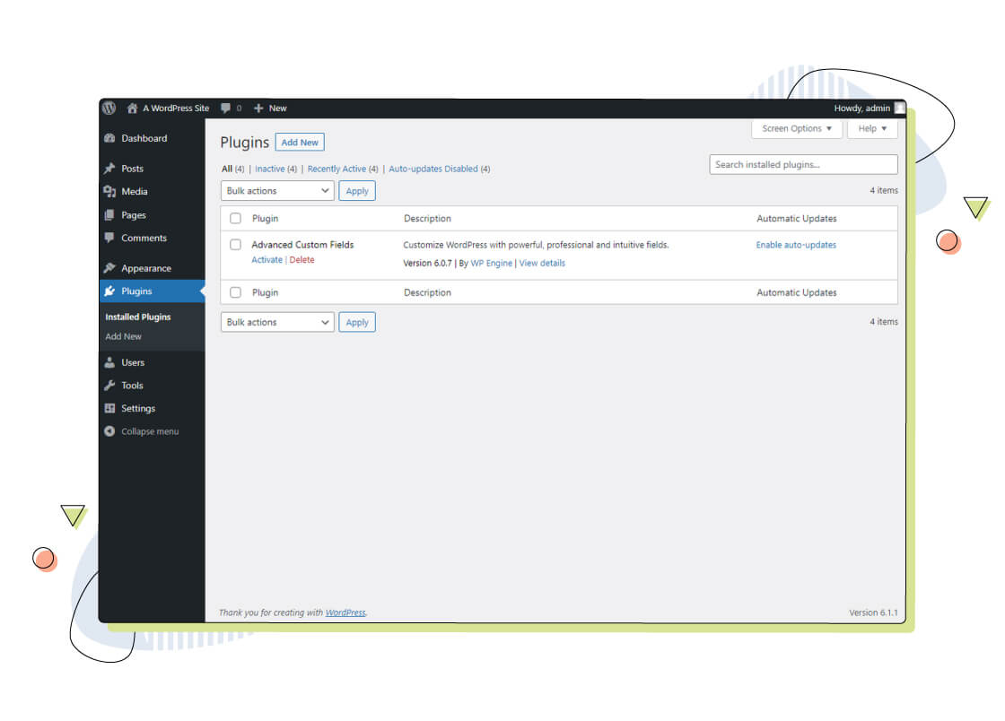Click the WordPress logo icon
The height and width of the screenshot is (721, 1005).
point(109,109)
